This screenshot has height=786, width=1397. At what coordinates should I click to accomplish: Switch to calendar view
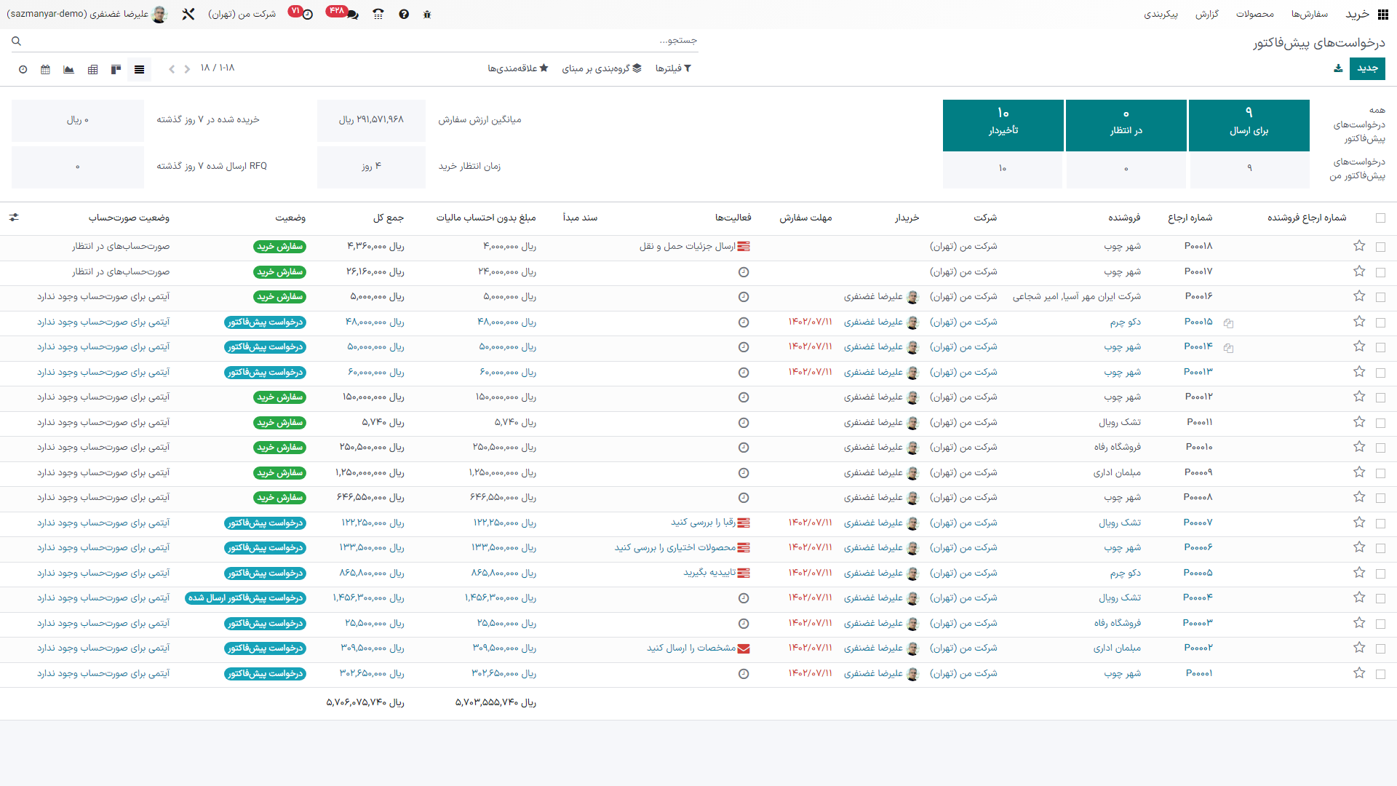[46, 69]
